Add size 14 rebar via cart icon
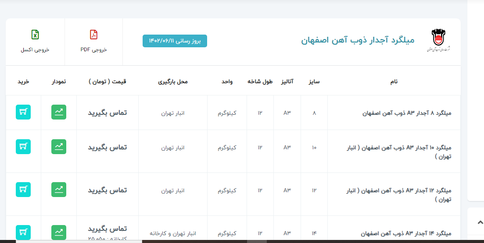The height and width of the screenshot is (243, 484). (x=23, y=232)
